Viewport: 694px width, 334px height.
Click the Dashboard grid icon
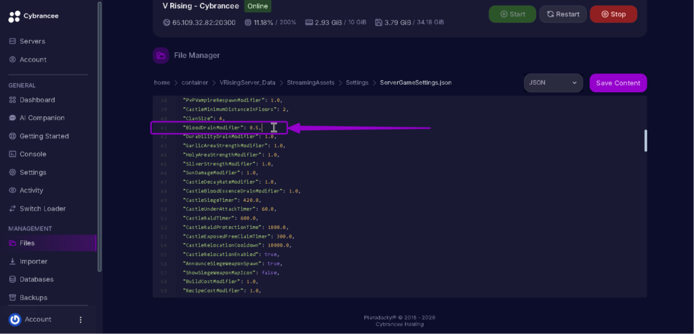pyautogui.click(x=12, y=100)
